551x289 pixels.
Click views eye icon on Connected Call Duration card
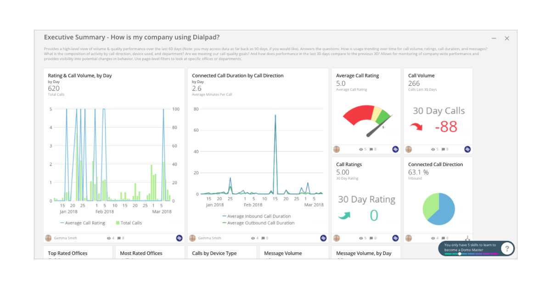click(x=253, y=238)
